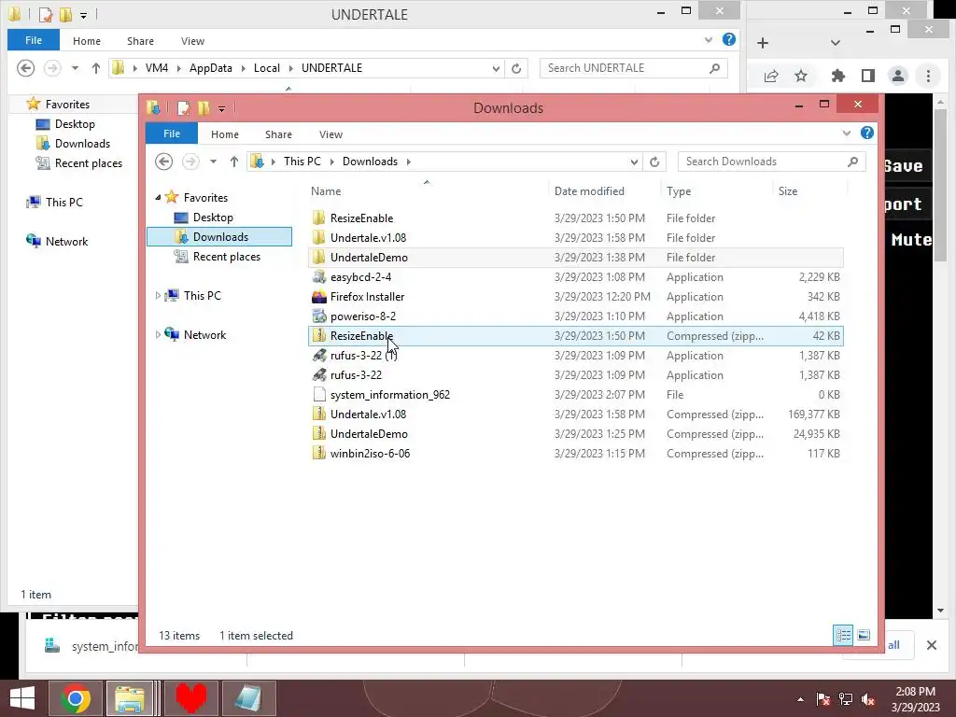This screenshot has height=717, width=956.
Task: Open Chrome extensions puzzle icon
Action: pos(838,76)
